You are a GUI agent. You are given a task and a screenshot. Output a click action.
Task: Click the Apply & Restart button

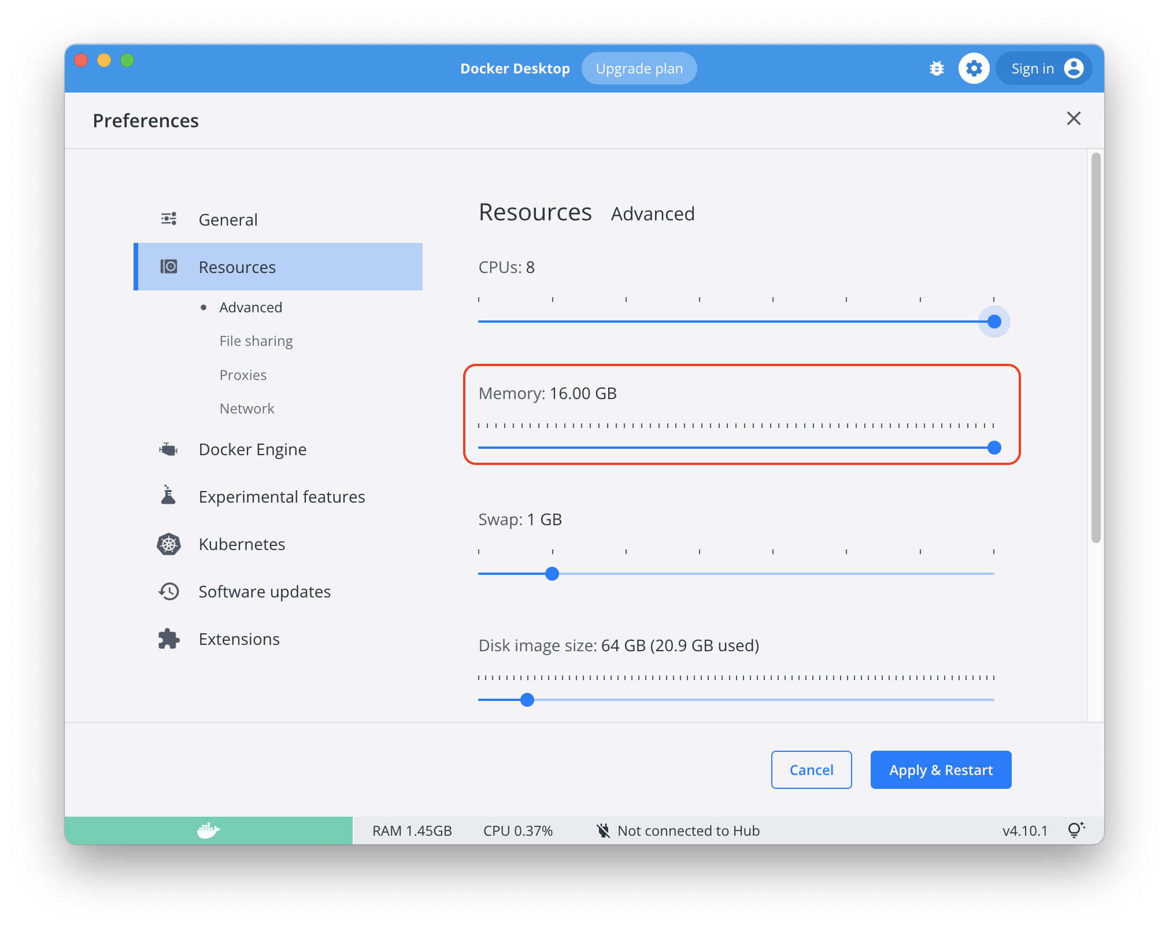941,770
